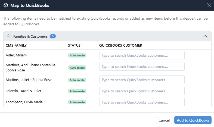Screen dimensions: 214x127
Task: Focus QuickBooks customer search for Martinez, Juliet
Action: pos(142,80)
